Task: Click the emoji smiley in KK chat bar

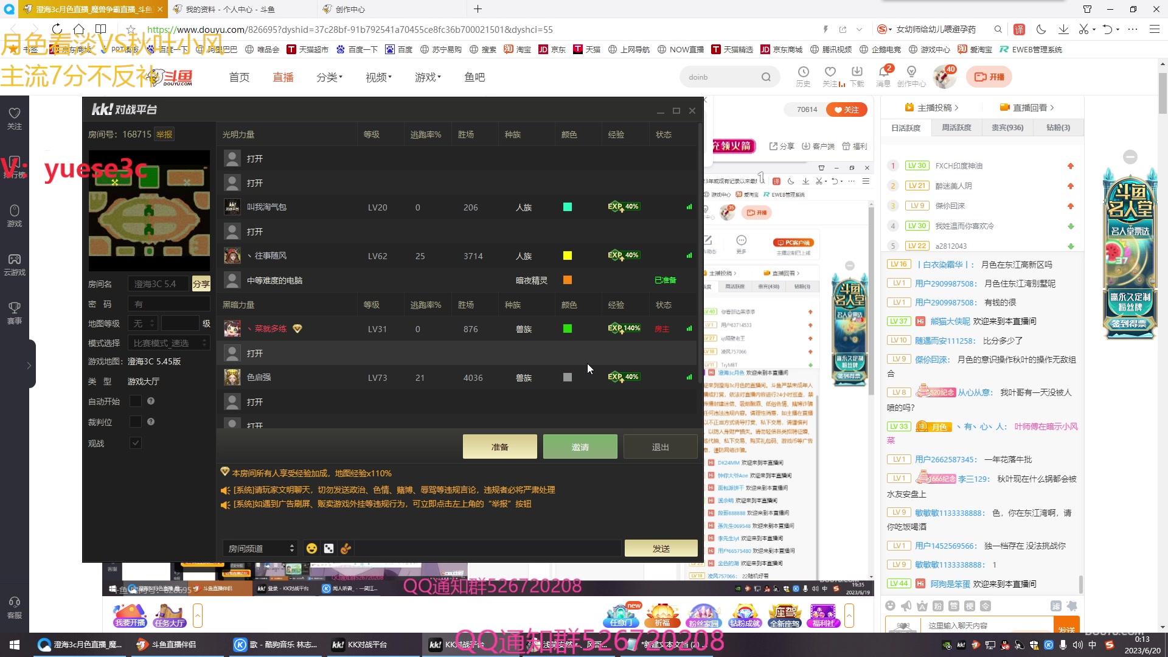Action: (311, 548)
